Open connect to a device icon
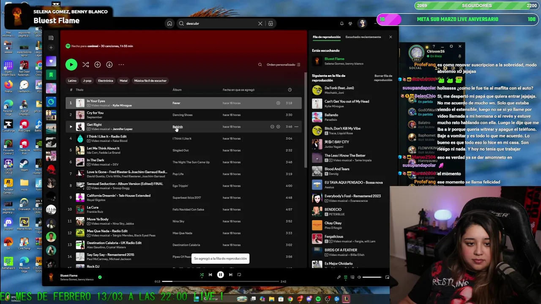The image size is (541, 304). tap(352, 277)
